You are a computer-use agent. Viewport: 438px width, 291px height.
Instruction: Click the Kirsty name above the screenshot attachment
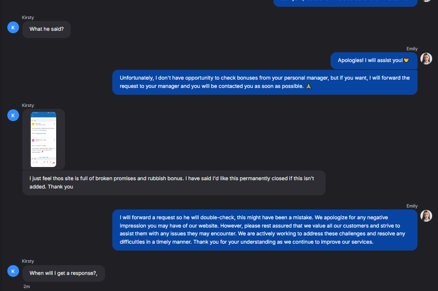click(28, 105)
